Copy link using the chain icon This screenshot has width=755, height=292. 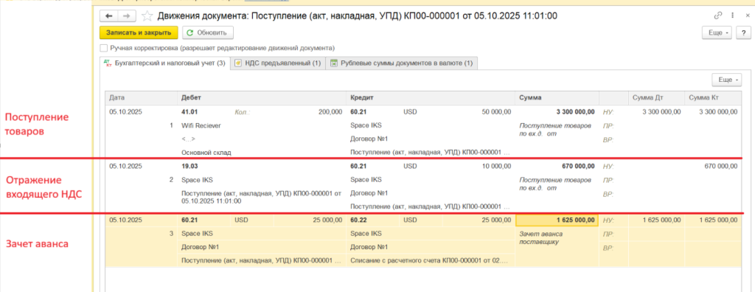coord(718,16)
